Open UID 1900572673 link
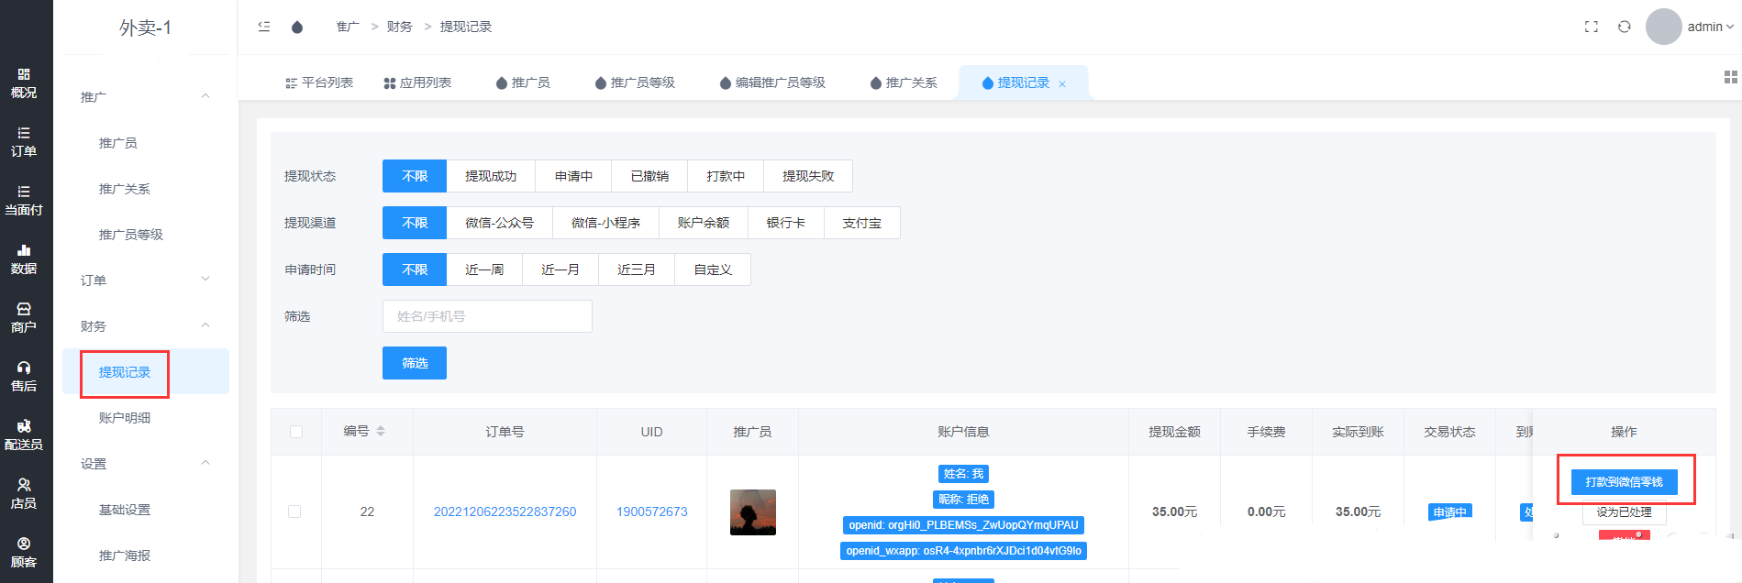This screenshot has height=583, width=1742. click(651, 511)
